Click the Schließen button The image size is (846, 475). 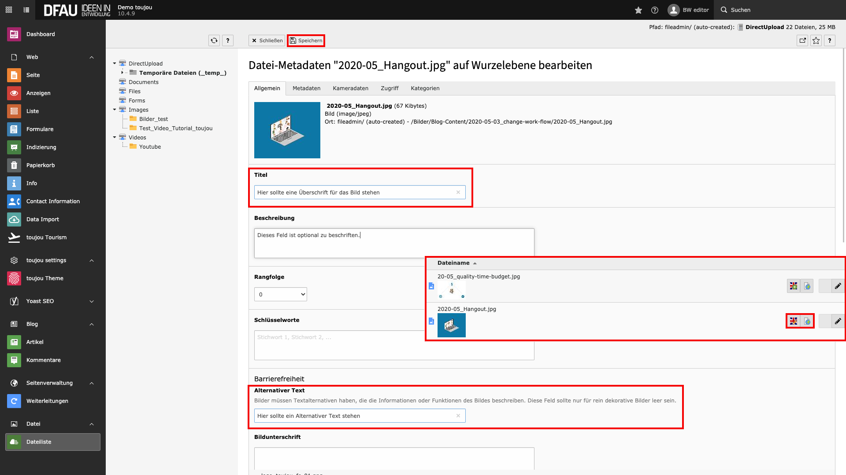click(x=267, y=40)
